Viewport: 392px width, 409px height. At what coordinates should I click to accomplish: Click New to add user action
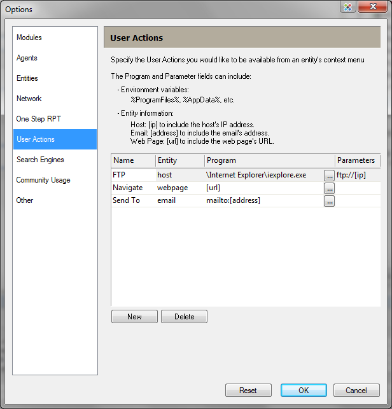(134, 316)
